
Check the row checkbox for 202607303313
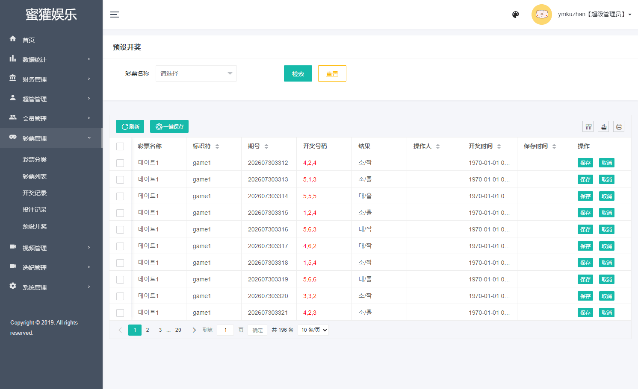click(x=120, y=180)
